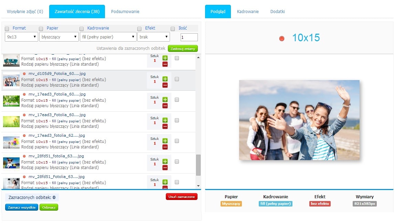Viewport: 395px width, 223px height.
Task: Click the red dot in the daffodil photo row
Action: click(24, 115)
